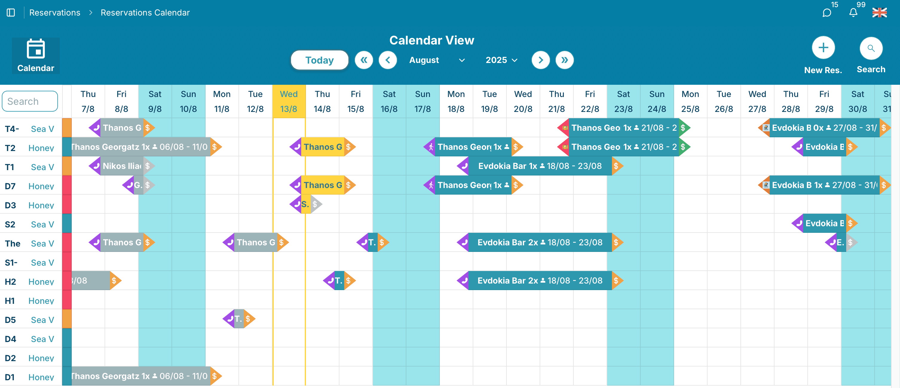Jump forward with double-right arrows

pyautogui.click(x=564, y=60)
